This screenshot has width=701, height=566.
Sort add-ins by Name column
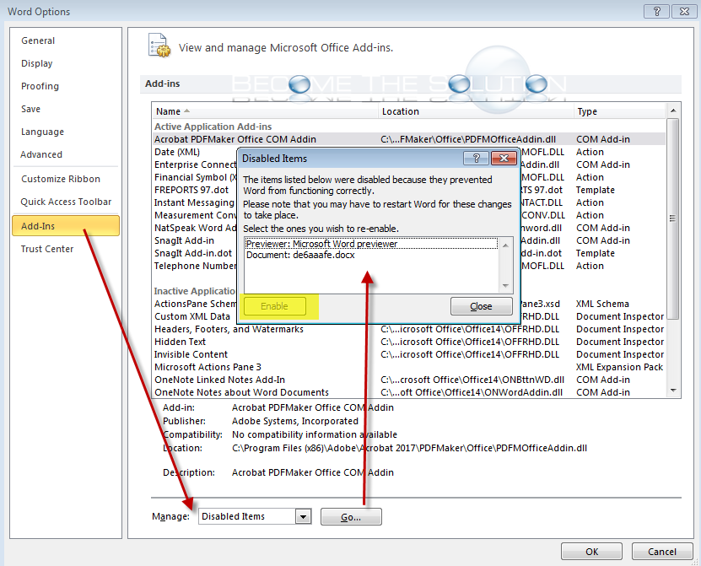[265, 111]
